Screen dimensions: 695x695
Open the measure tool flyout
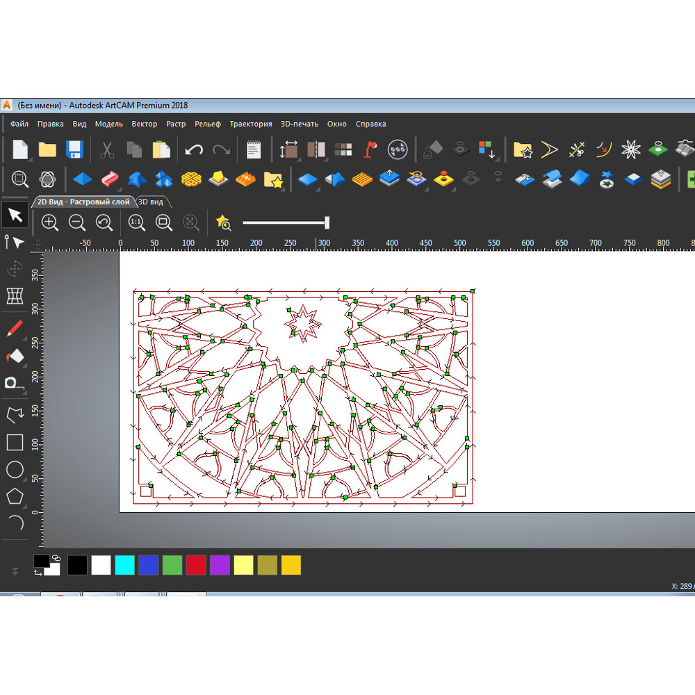(13, 383)
